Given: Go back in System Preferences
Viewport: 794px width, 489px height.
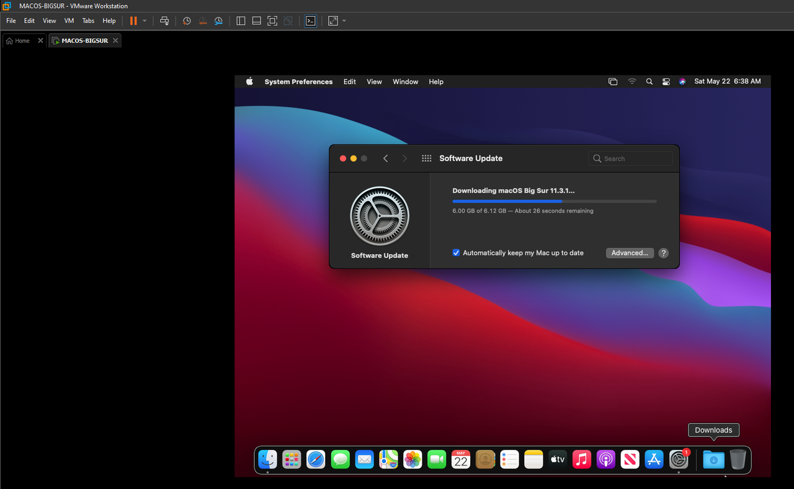Looking at the screenshot, I should [x=386, y=159].
